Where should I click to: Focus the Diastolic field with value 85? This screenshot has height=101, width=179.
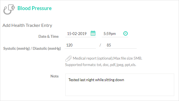(x=121, y=45)
